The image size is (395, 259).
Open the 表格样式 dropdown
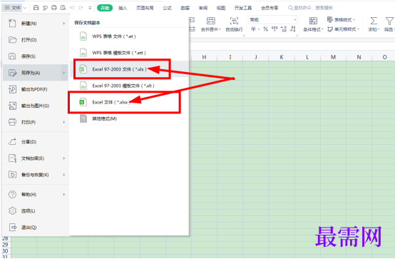341,20
